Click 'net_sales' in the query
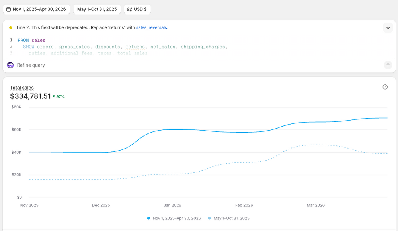 [163, 47]
